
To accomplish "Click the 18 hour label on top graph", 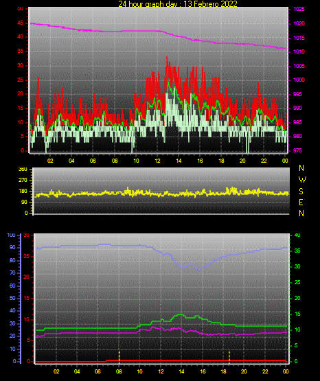I will point(221,161).
